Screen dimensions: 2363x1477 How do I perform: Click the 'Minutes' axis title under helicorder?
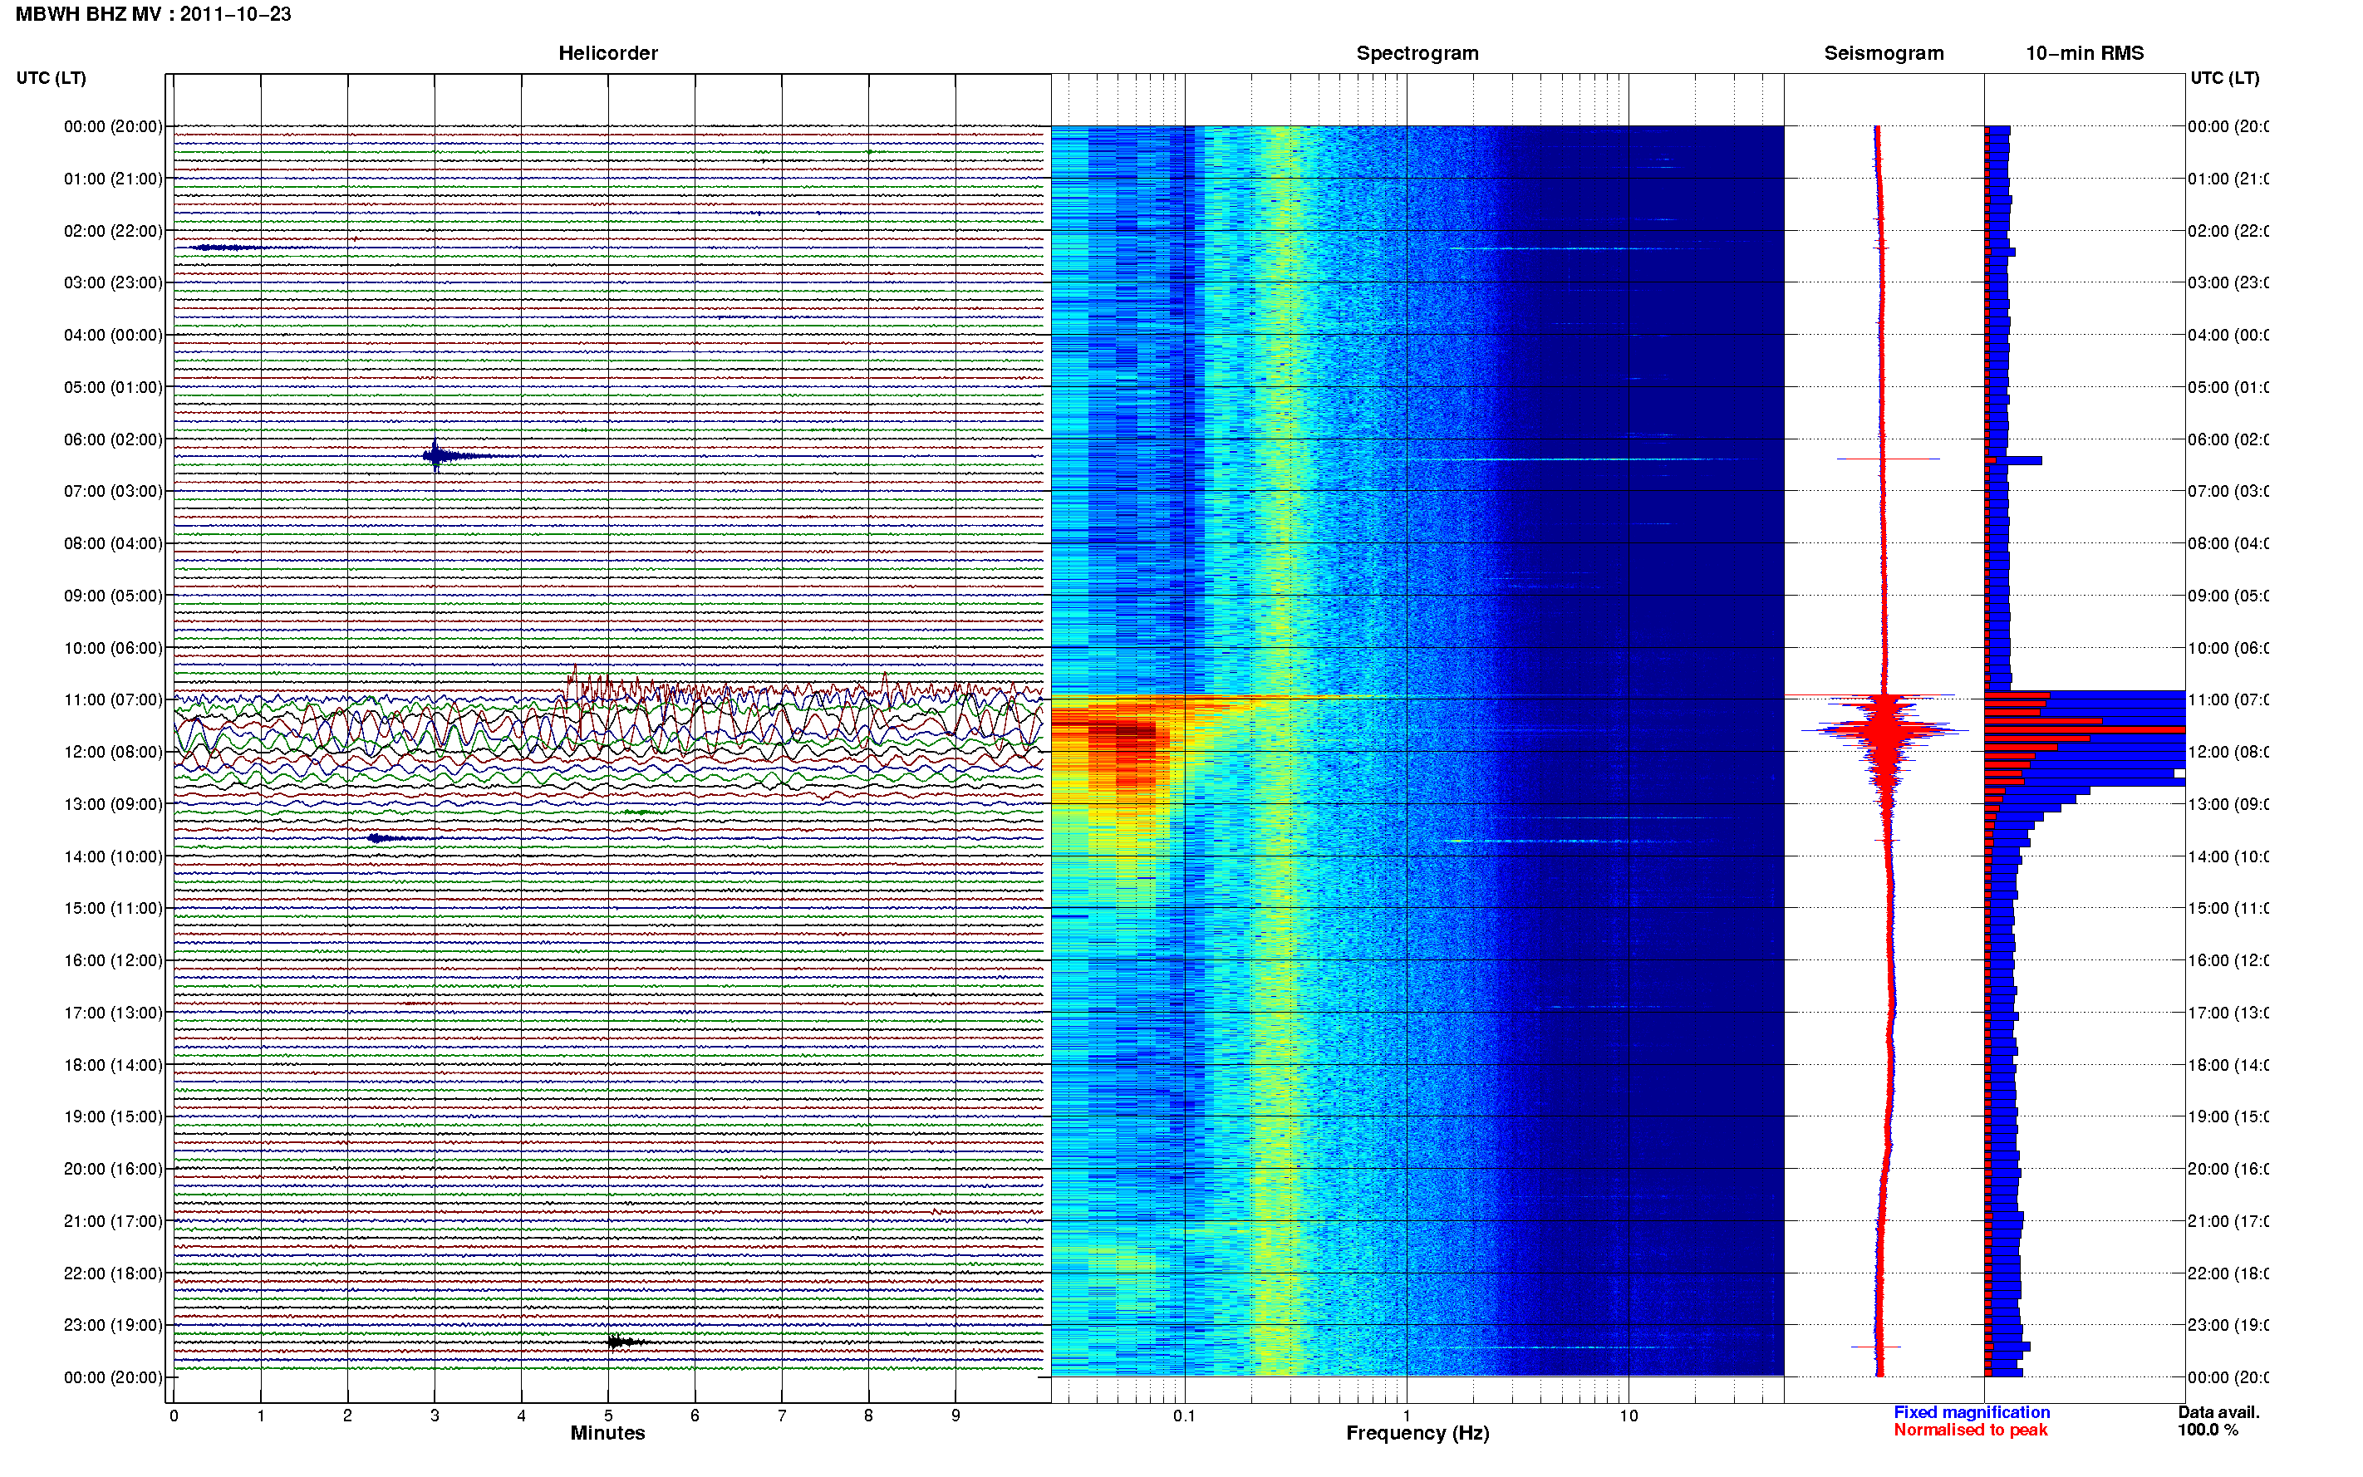coord(607,1433)
